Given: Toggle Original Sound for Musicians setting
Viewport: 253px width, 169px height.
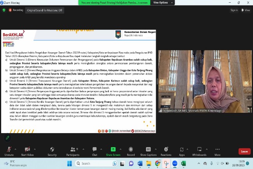Looking at the screenshot, I should click(x=44, y=10).
